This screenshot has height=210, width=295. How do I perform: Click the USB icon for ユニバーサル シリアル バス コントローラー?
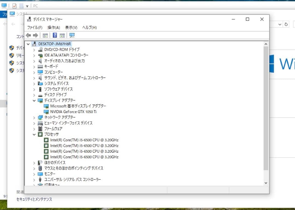(40, 179)
